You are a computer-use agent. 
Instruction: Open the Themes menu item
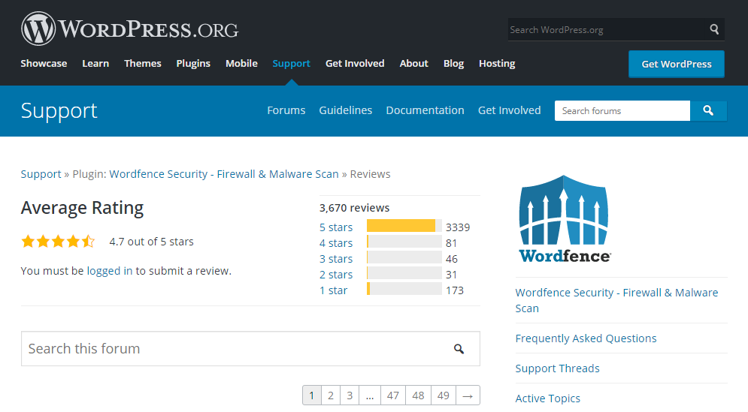click(143, 64)
